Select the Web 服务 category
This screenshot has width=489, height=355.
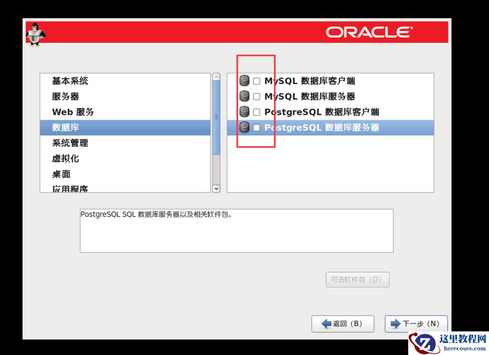coord(125,112)
